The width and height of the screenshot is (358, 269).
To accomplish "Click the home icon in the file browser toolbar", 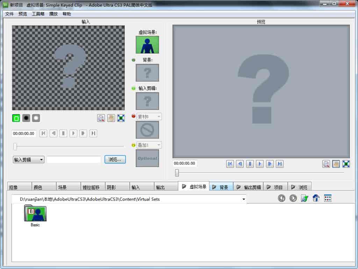I will point(316,198).
